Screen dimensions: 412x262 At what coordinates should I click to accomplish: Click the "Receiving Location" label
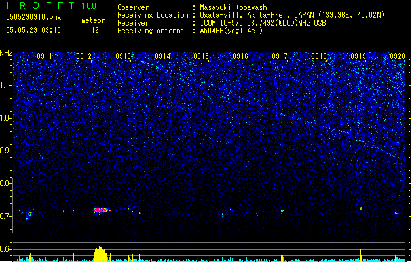(153, 15)
